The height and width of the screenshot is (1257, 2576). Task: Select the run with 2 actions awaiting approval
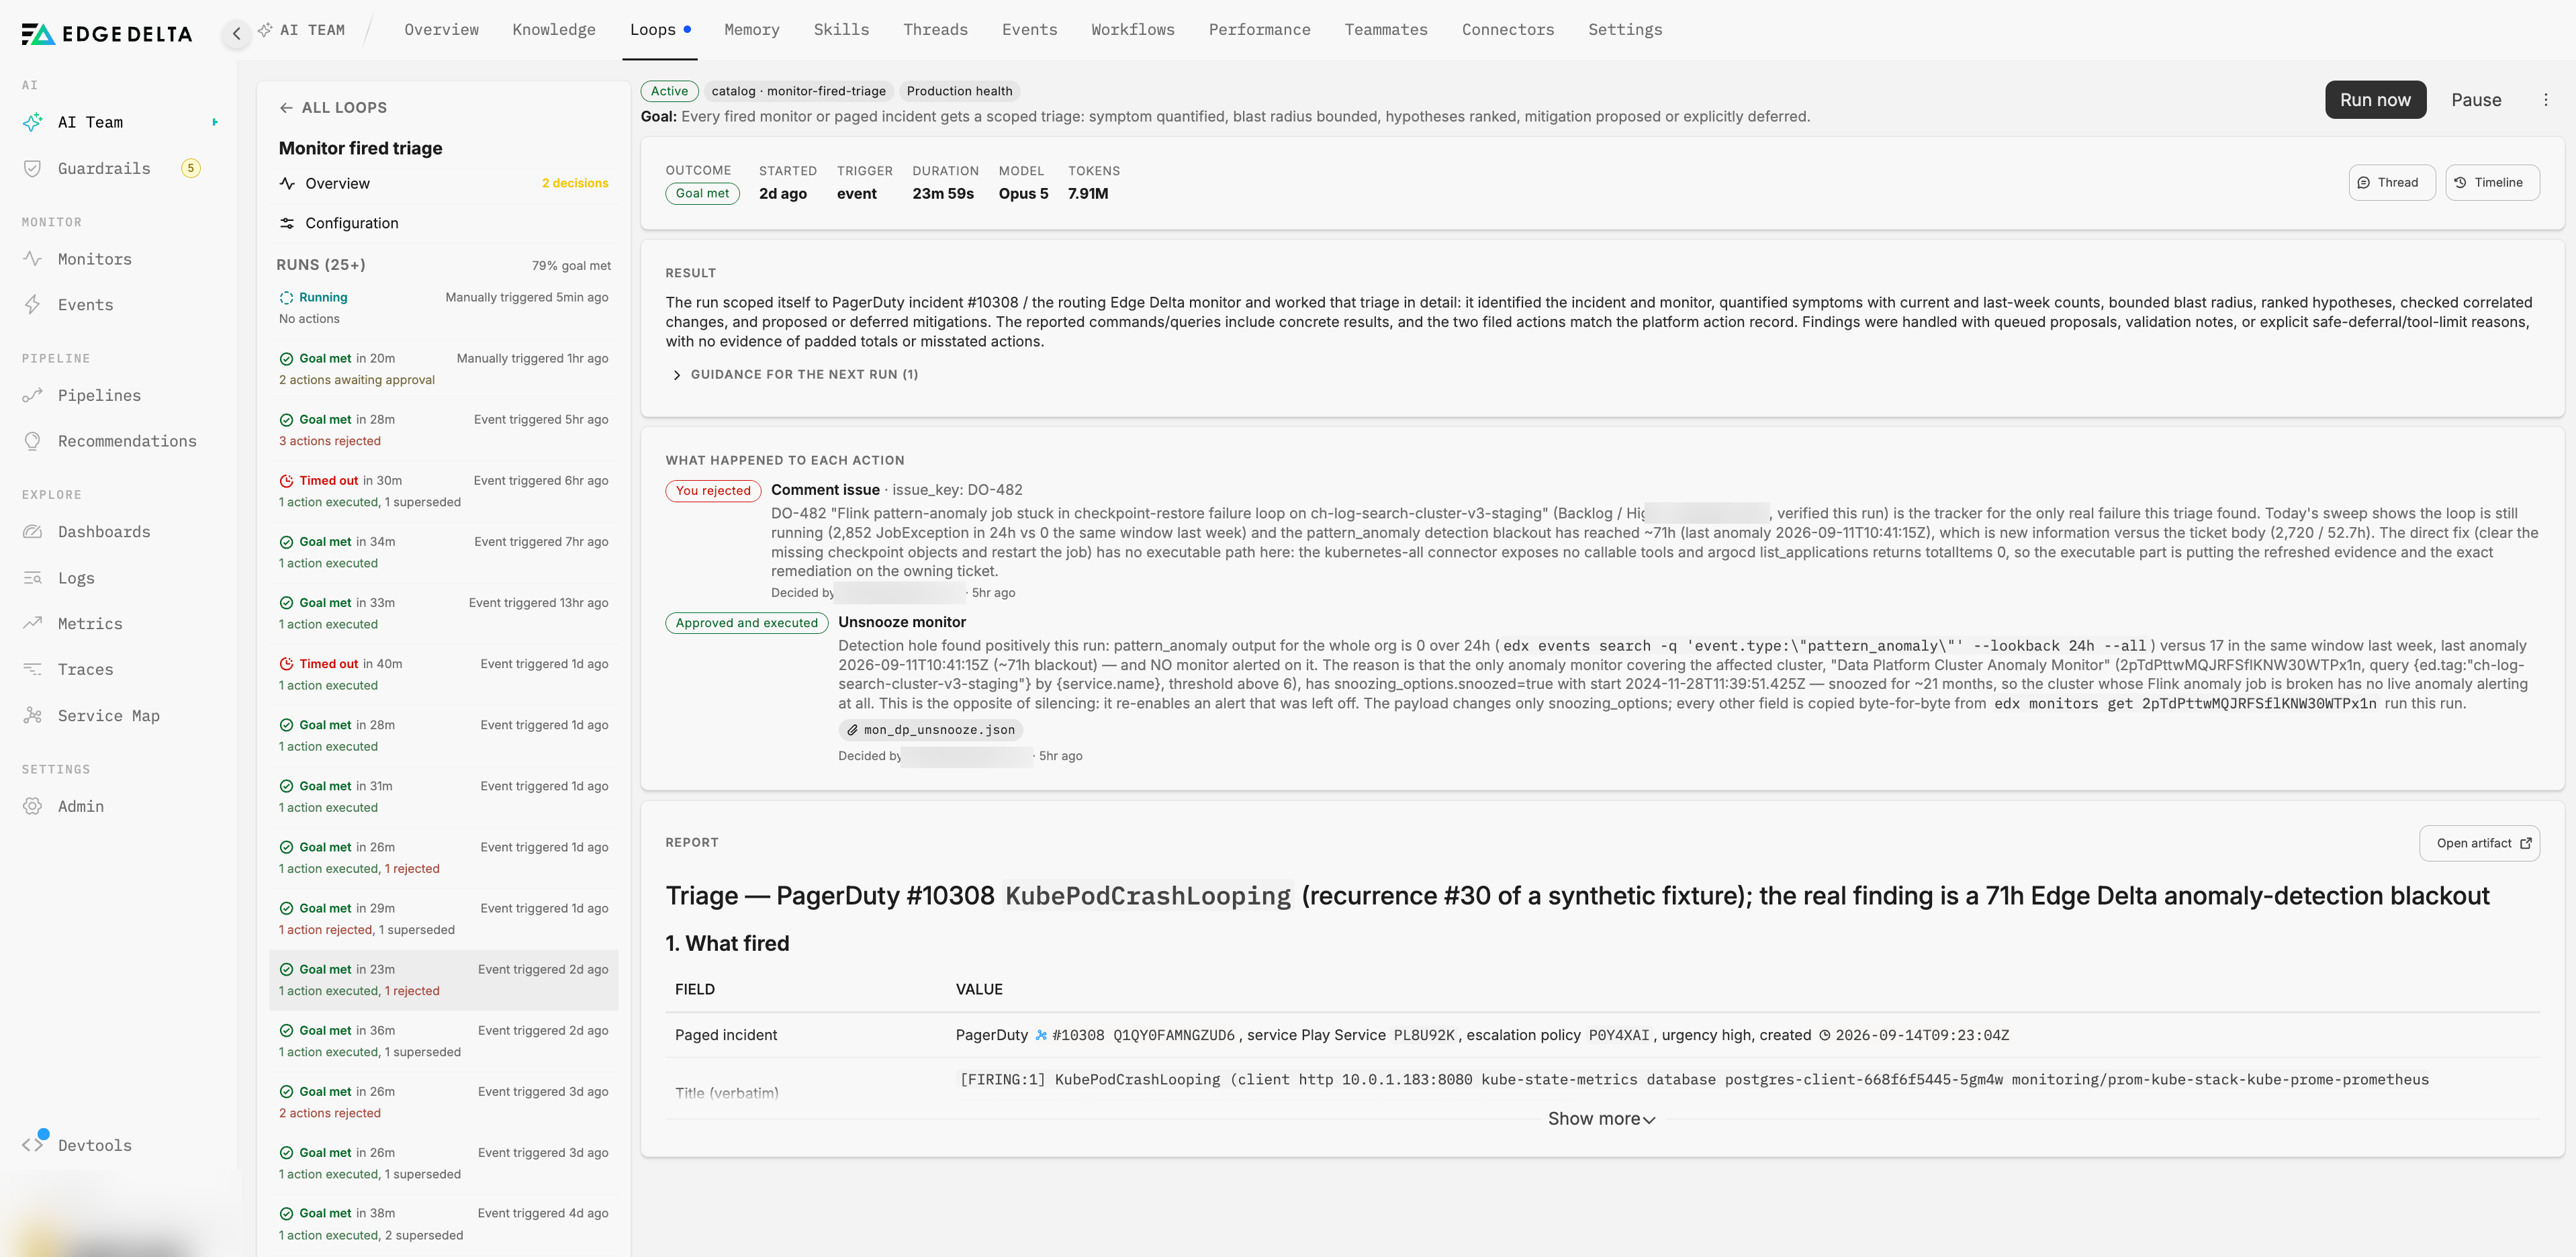(443, 369)
